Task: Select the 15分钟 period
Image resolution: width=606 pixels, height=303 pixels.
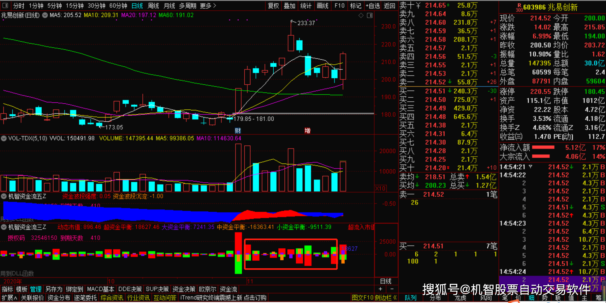Action: (74, 6)
